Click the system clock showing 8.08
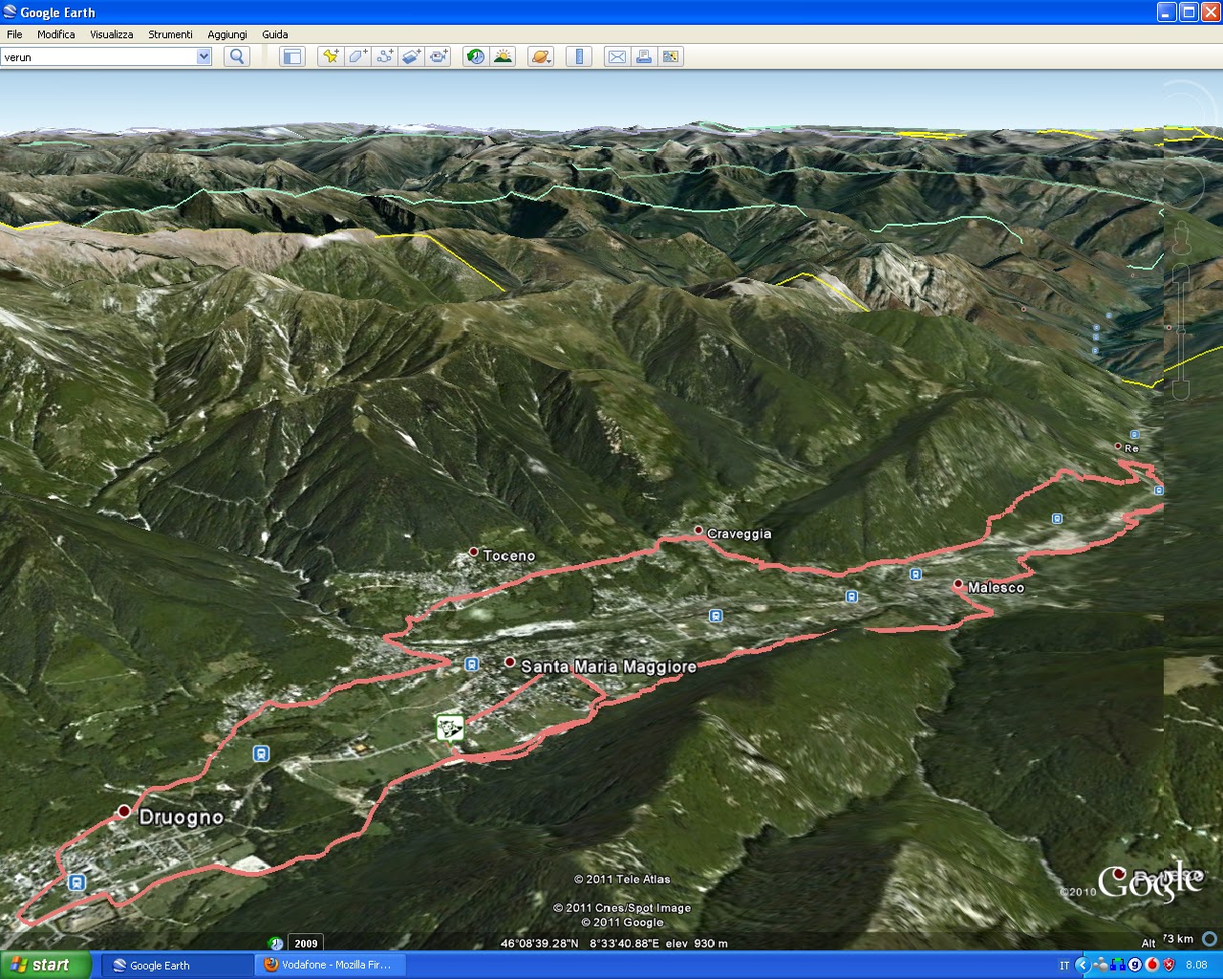 pos(1196,966)
